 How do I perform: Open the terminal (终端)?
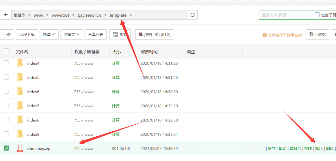pyautogui.click(x=120, y=35)
